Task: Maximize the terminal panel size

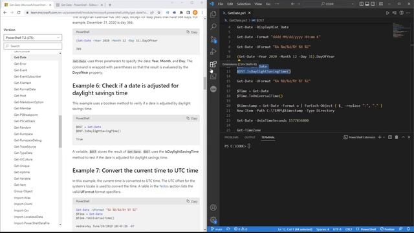Action: [x=403, y=137]
